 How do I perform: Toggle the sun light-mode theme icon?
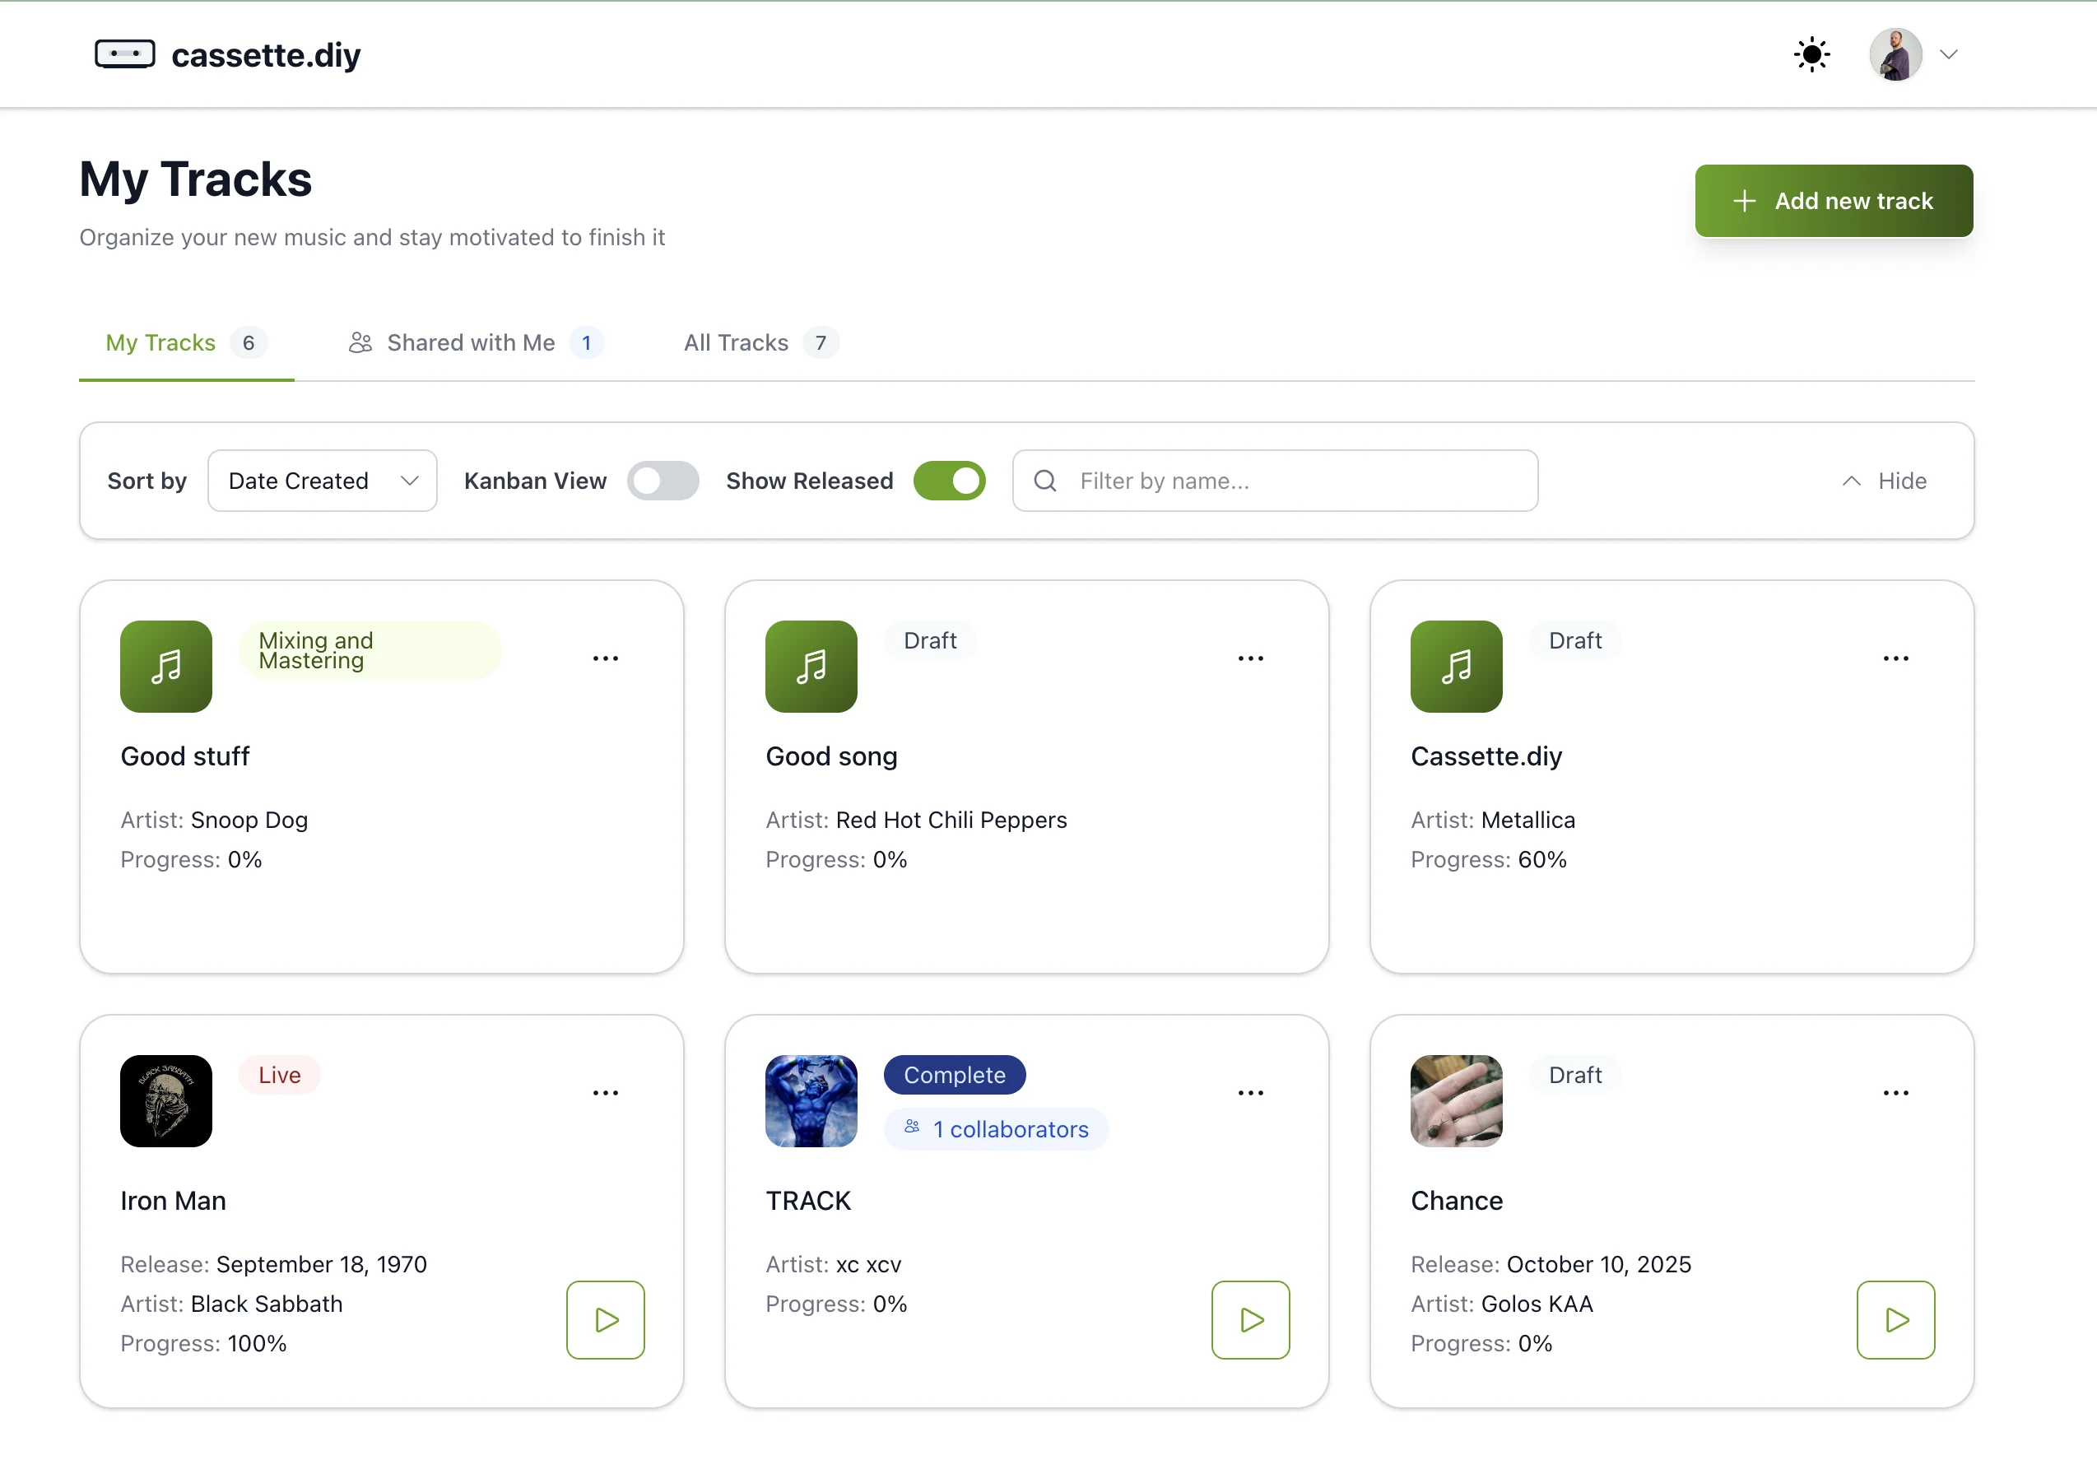(x=1811, y=55)
